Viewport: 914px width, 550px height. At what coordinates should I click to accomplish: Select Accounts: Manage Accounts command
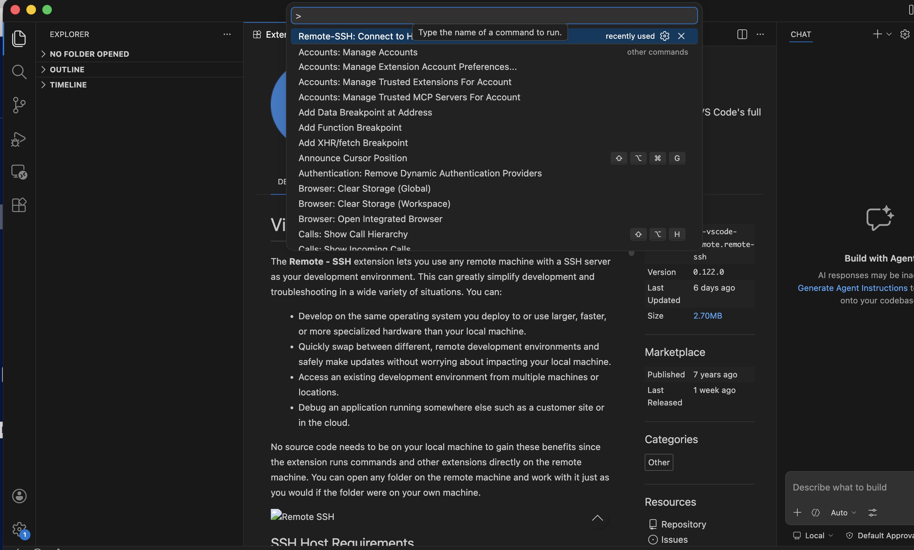click(x=494, y=52)
